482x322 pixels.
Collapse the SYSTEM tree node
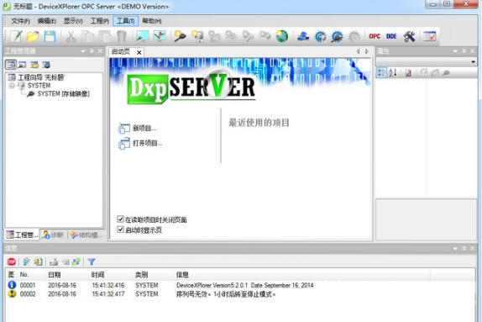click(12, 86)
